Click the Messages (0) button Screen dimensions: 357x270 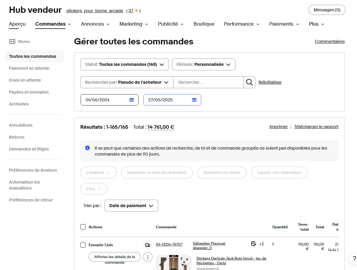click(327, 10)
